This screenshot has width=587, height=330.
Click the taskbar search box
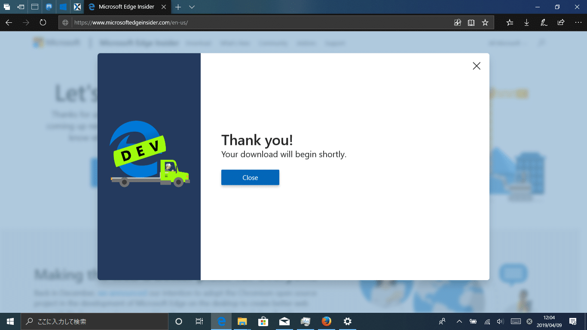pyautogui.click(x=95, y=321)
